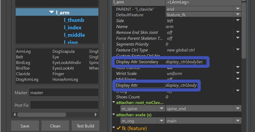Click the Name value arm
255x132 pixels.
[169, 26]
